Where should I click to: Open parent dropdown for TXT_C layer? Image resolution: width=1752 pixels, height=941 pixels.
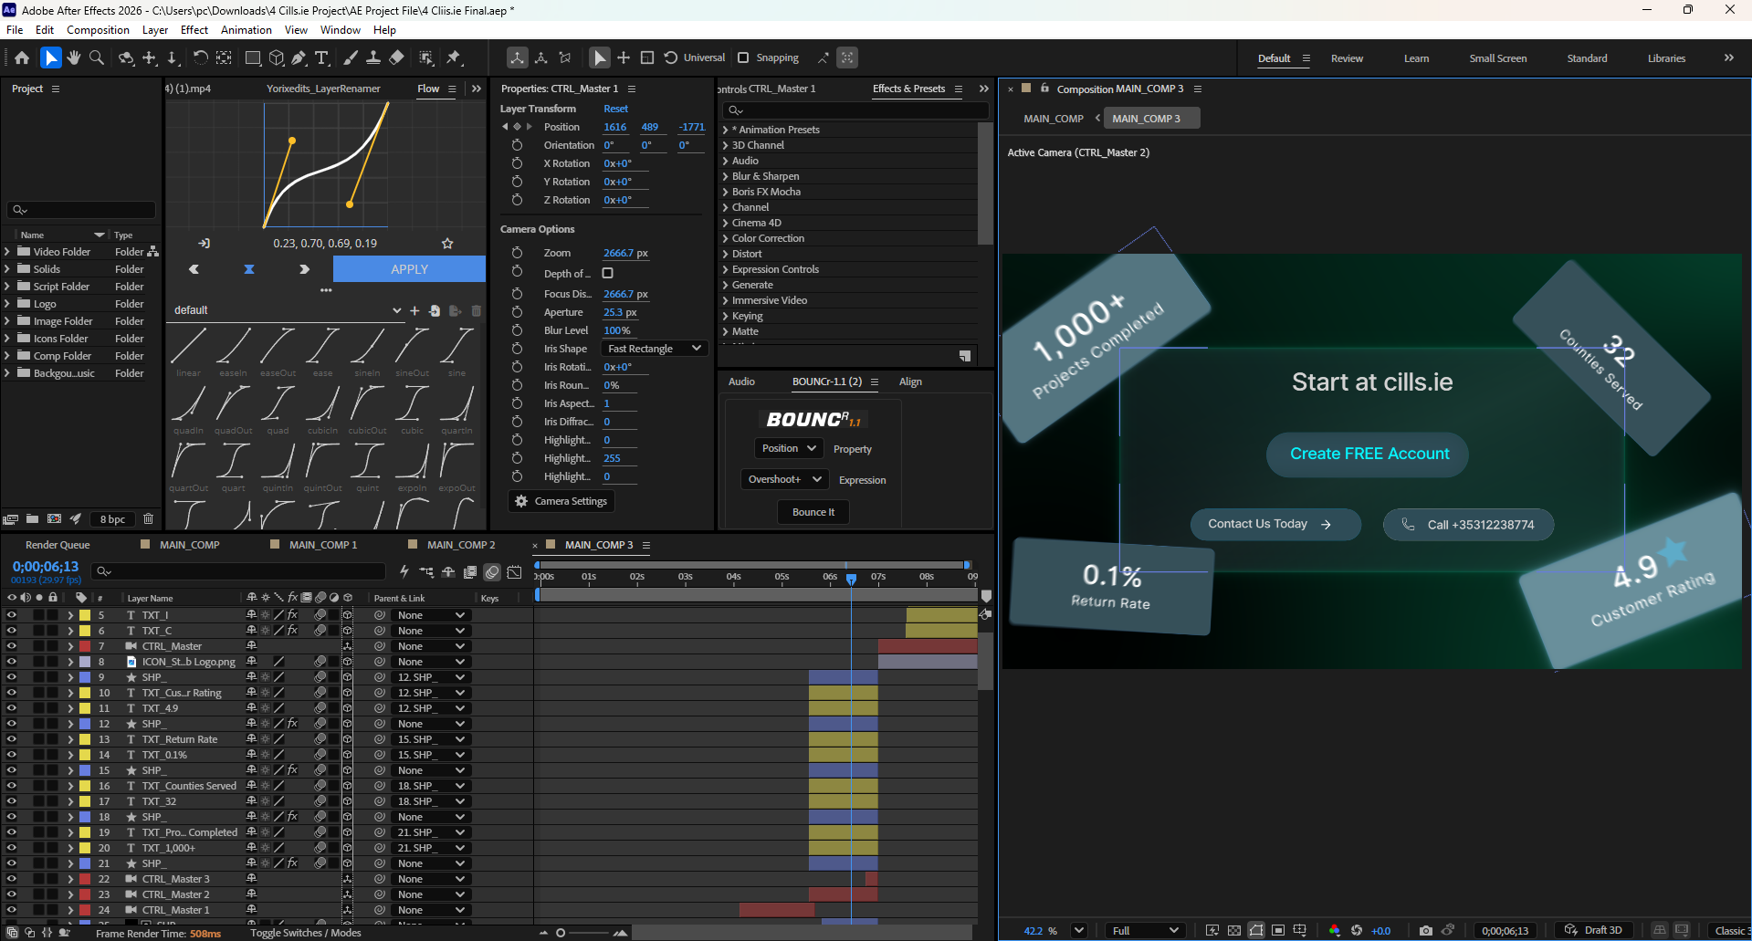click(431, 631)
